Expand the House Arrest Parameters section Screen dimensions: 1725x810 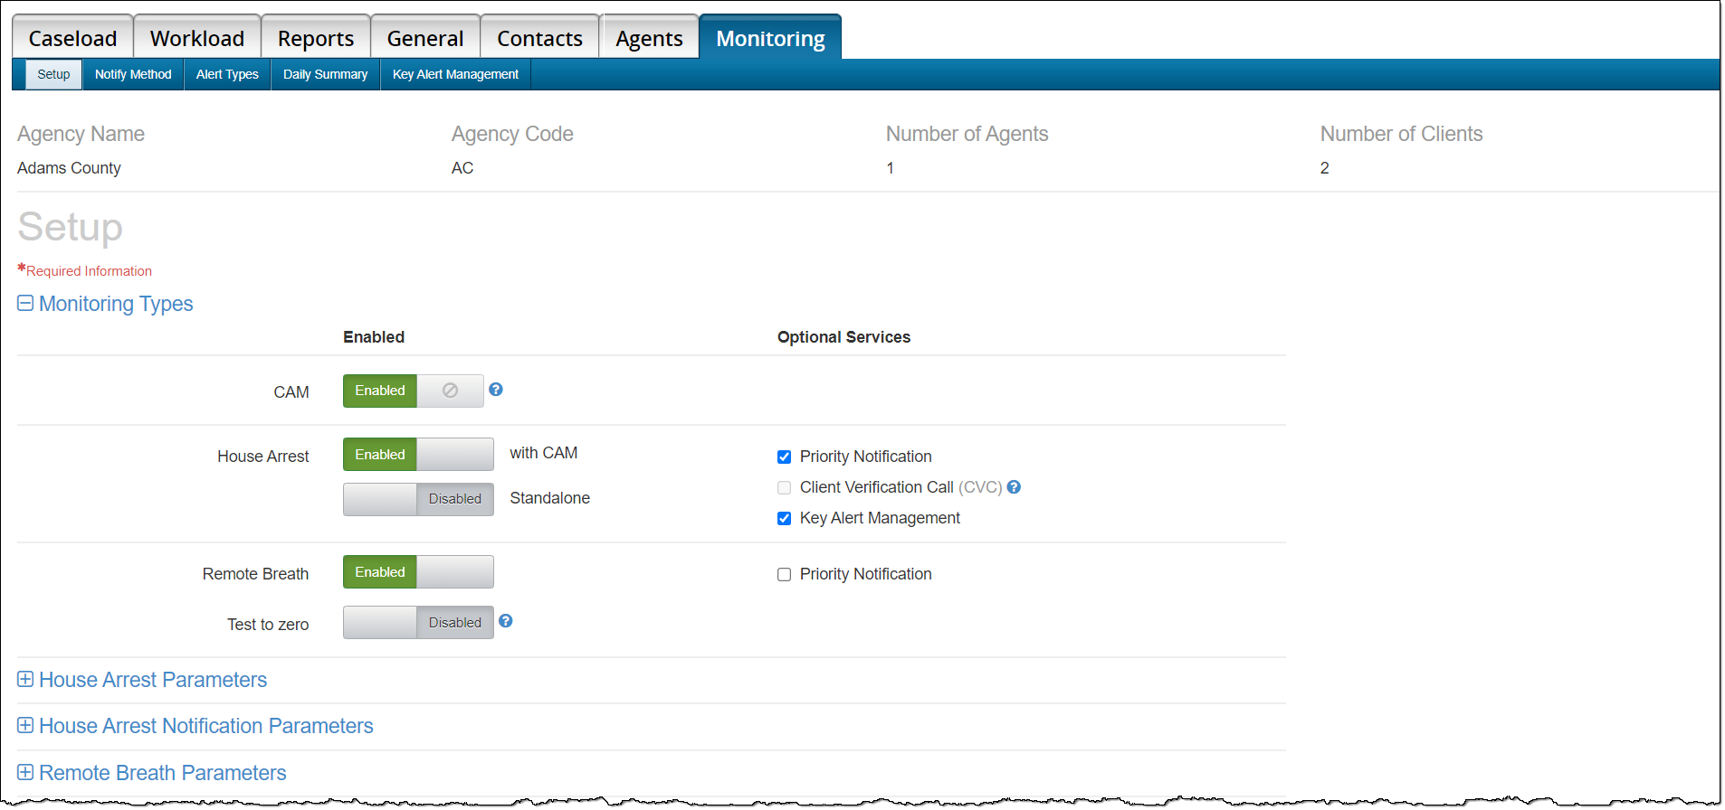153,680
